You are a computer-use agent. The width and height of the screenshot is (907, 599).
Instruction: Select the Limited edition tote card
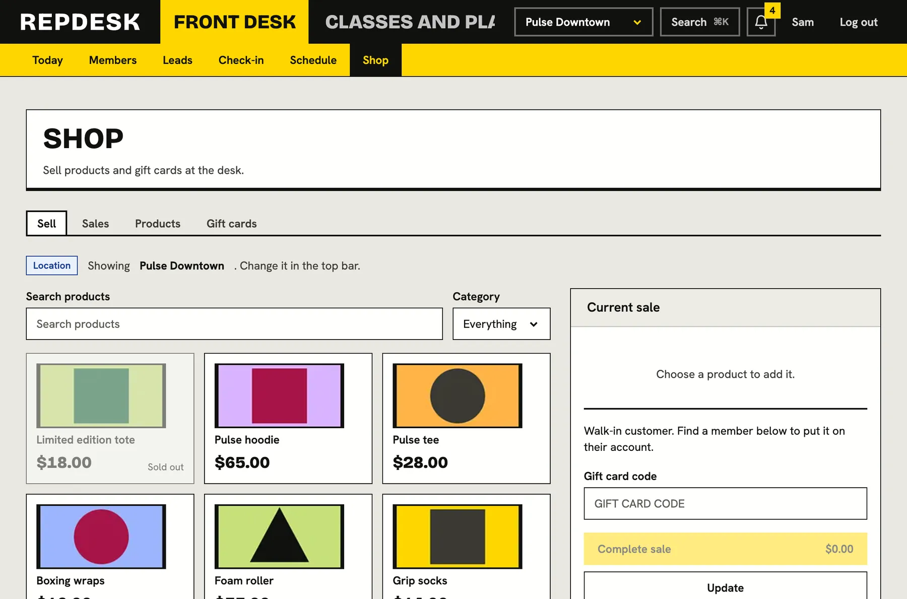coord(110,418)
